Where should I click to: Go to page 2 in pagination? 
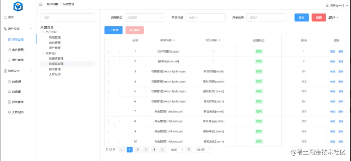click(138, 150)
